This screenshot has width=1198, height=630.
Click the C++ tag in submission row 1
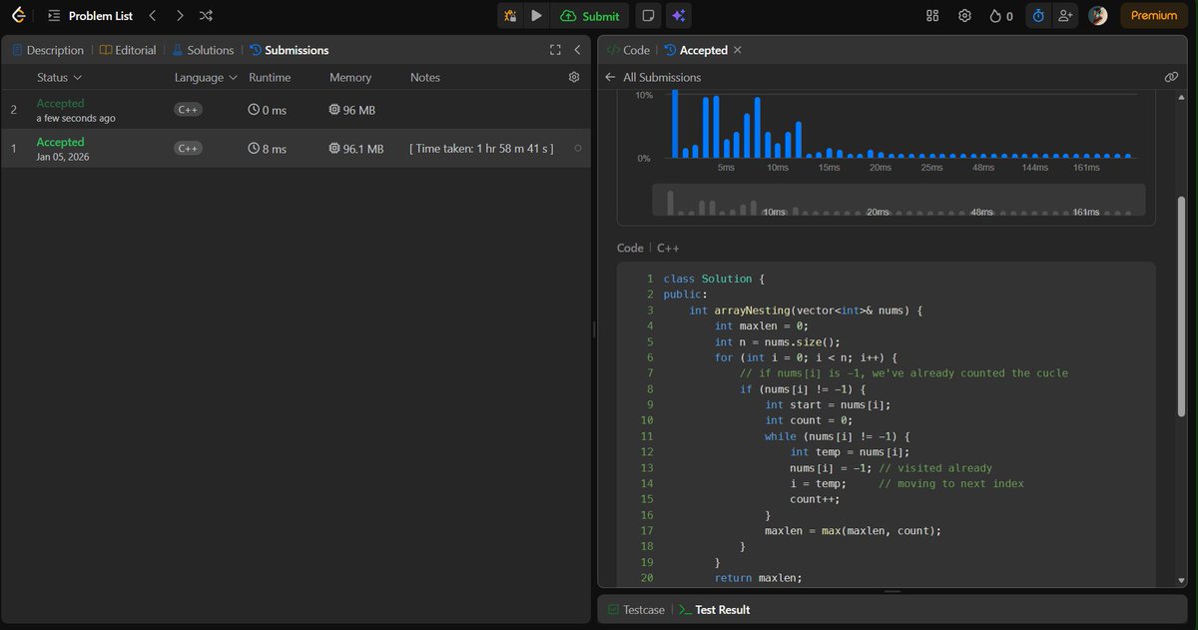tap(188, 149)
